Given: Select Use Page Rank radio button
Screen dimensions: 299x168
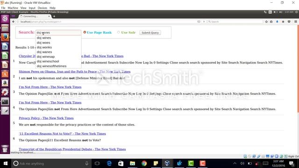Looking at the screenshot, I should [85, 32].
